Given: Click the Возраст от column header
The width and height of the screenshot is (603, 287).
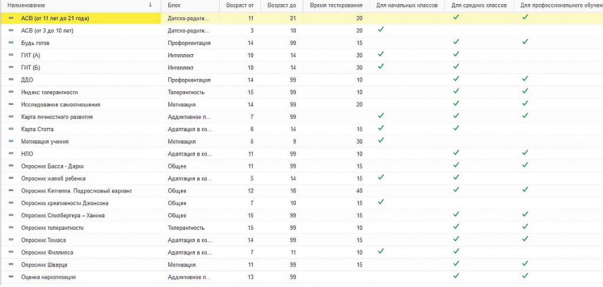Looking at the screenshot, I should (240, 5).
